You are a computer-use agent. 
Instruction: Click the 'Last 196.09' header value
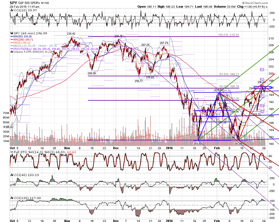[x=204, y=7]
